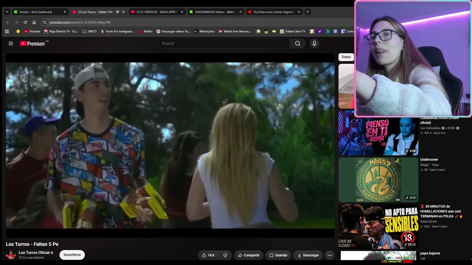
Task: Reload the current page
Action: pyautogui.click(x=25, y=22)
